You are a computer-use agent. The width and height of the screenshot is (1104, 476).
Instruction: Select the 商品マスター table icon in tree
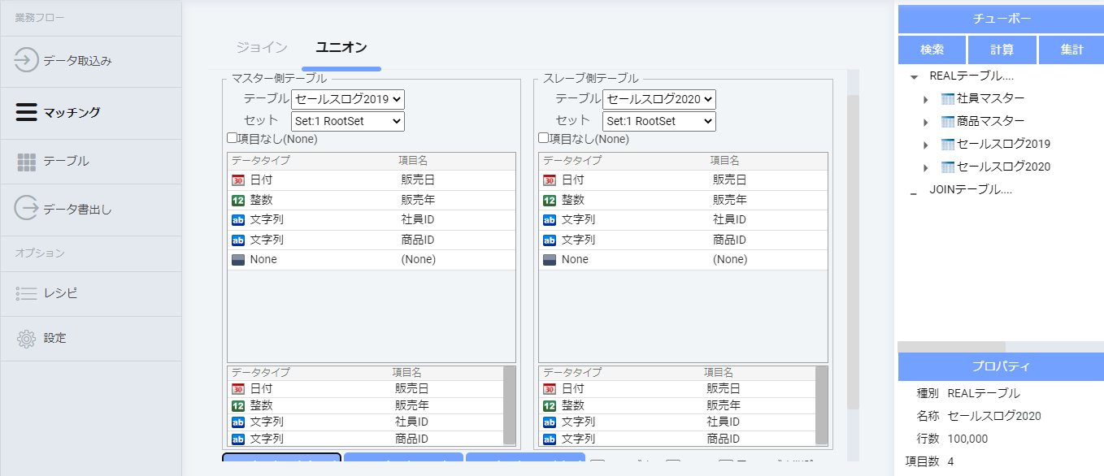point(947,122)
